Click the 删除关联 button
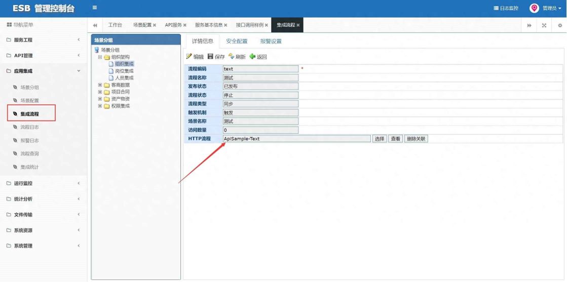Viewport: 567px width, 282px height. point(416,139)
